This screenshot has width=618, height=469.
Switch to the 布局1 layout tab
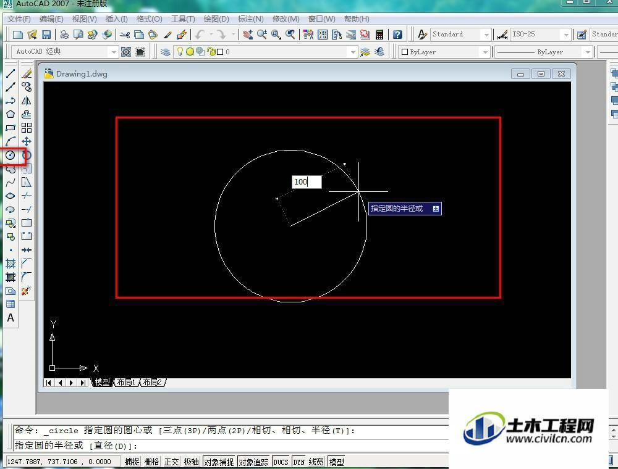(x=127, y=382)
